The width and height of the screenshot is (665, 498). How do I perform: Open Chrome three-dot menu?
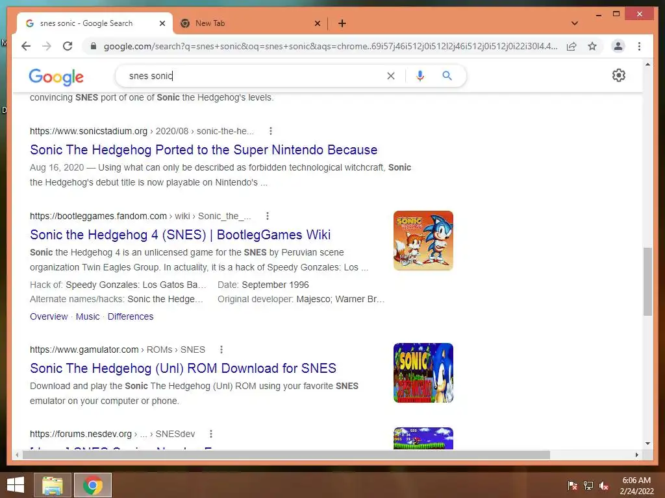(x=639, y=46)
